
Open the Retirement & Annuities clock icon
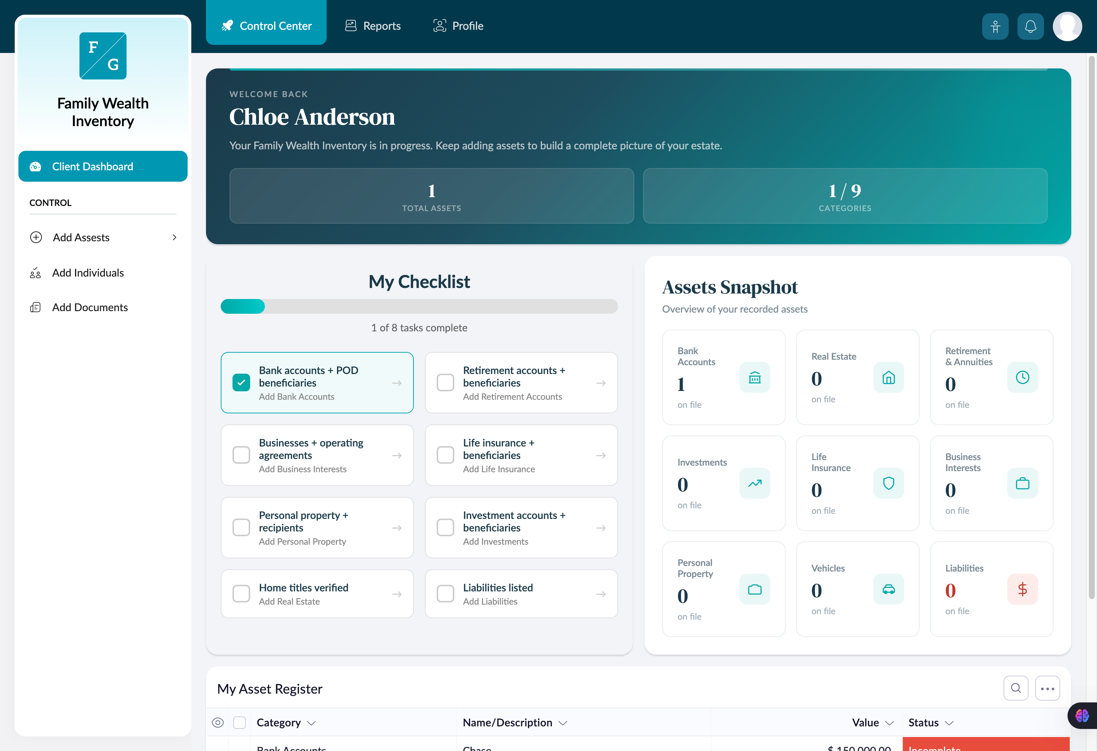coord(1022,377)
